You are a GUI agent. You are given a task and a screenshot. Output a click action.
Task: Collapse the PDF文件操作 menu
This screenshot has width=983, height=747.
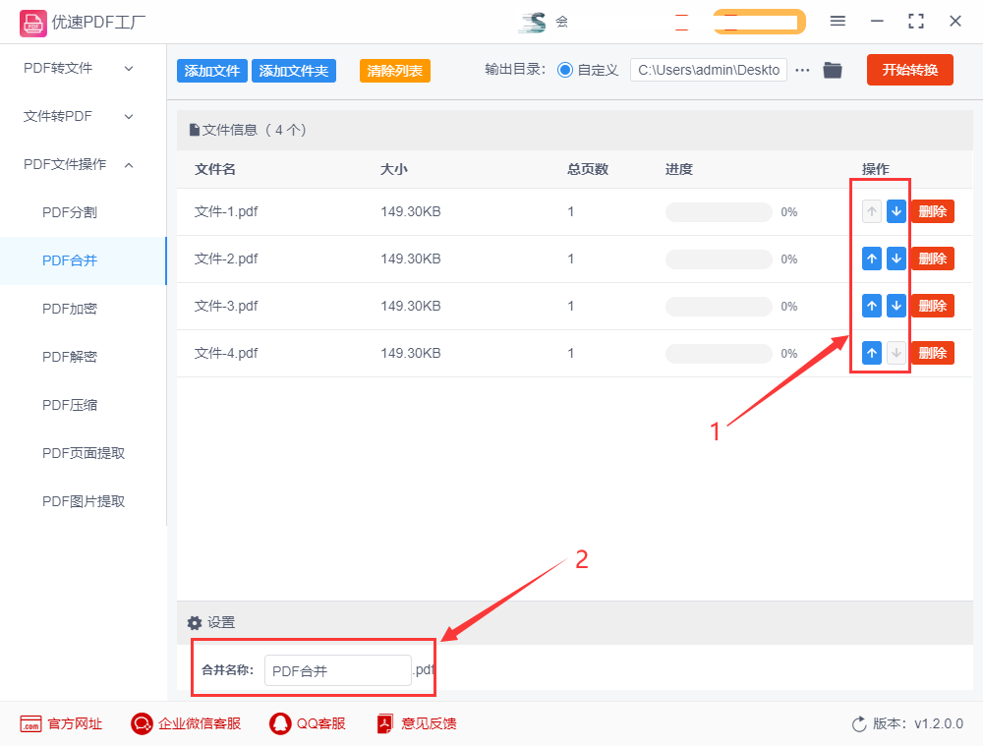79,164
